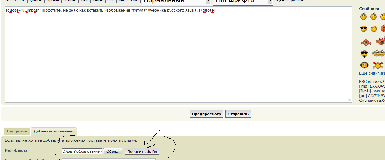Click the message box resize handle
Screen dimensions: 385x160
tap(349, 100)
